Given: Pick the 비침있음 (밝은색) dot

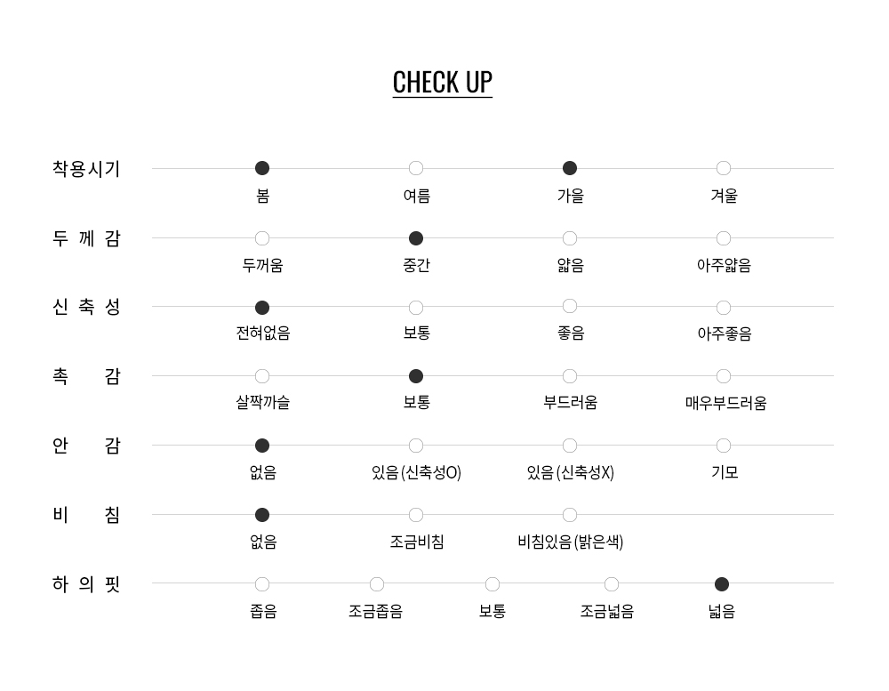Looking at the screenshot, I should click(x=570, y=515).
